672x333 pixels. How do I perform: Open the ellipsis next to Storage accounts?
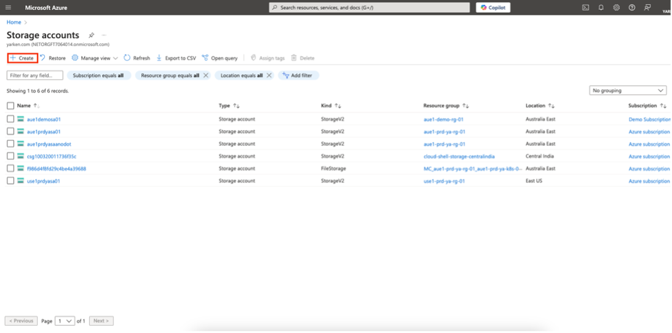[104, 35]
